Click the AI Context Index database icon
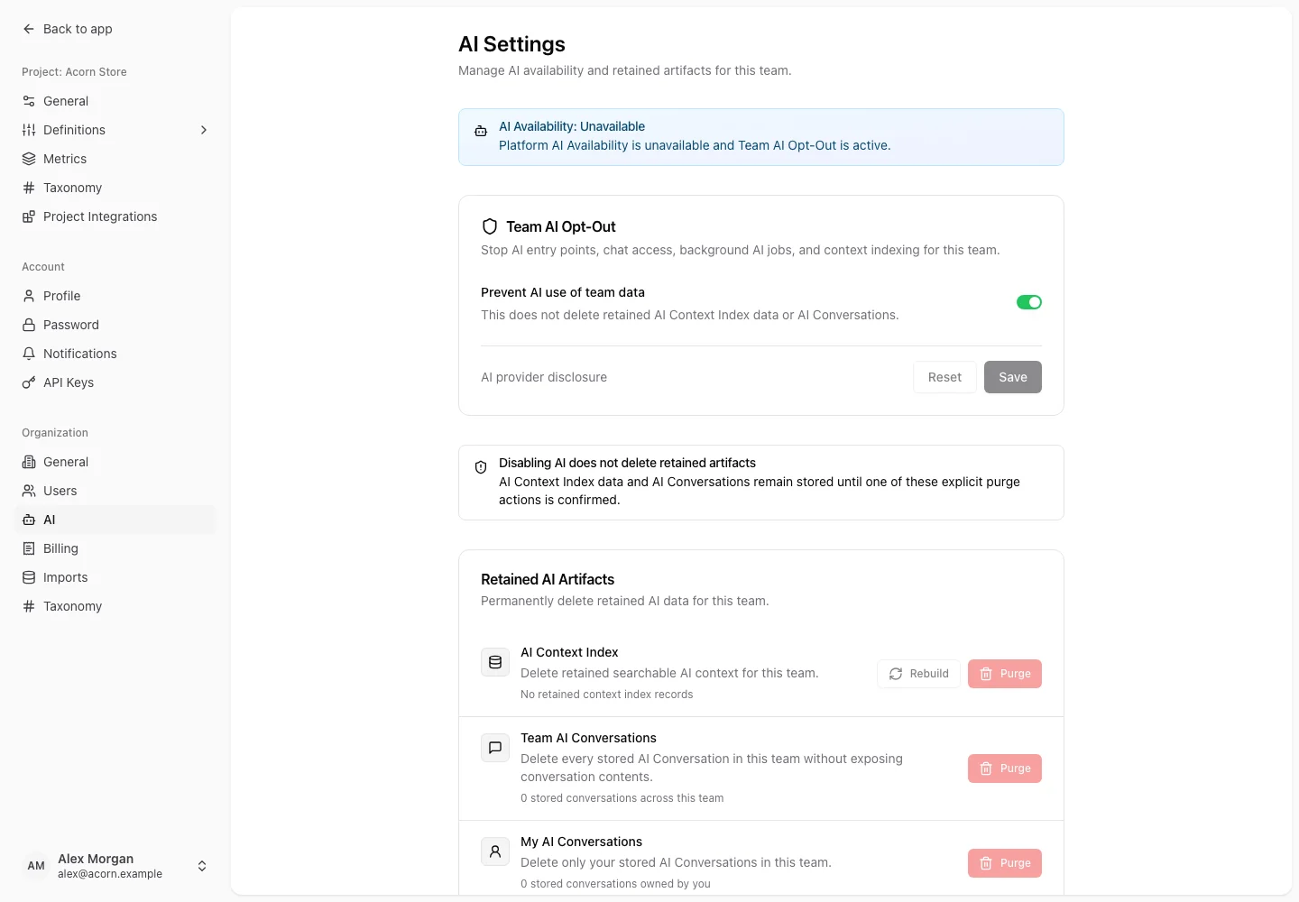 pyautogui.click(x=495, y=662)
